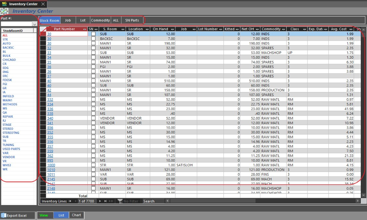The height and width of the screenshot is (220, 367).
Task: Select CHICAGO in the StockRoomID list
Action: click(9, 60)
